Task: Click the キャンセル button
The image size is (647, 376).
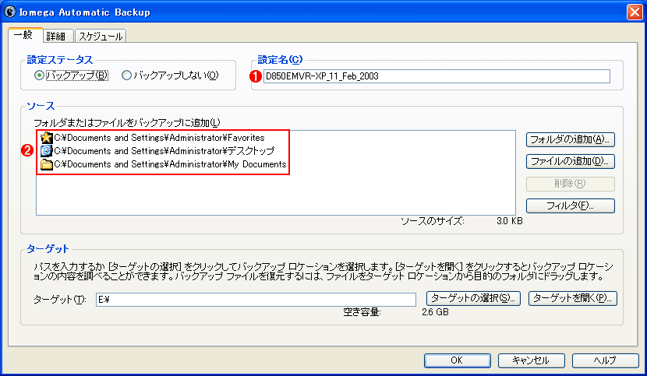Action: click(531, 360)
